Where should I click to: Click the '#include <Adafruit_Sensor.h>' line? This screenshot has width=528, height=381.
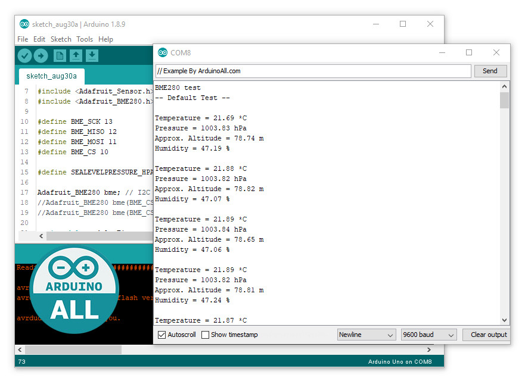click(x=95, y=92)
